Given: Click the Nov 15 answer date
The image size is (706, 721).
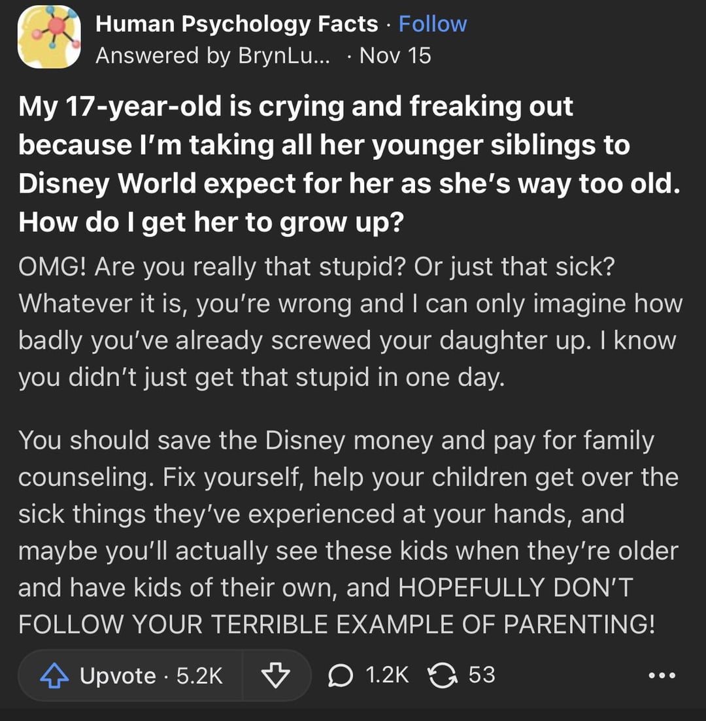Looking at the screenshot, I should (x=395, y=56).
